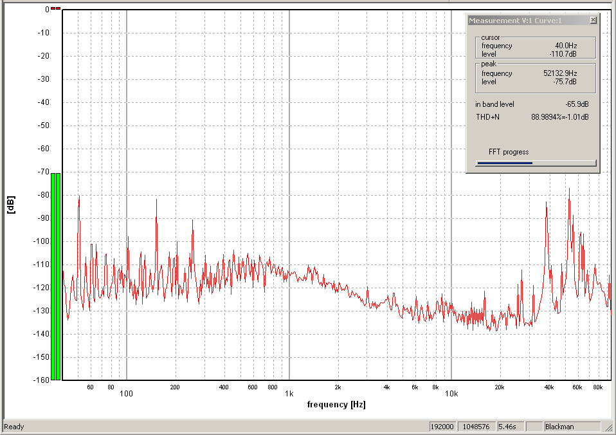Click the FFT progress bar
Image resolution: width=616 pixels, height=435 pixels.
click(x=536, y=163)
